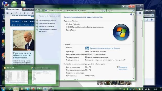Click the WORKGROUP value
Image resolution: width=162 pixels, height=91 pixels.
click(90, 76)
